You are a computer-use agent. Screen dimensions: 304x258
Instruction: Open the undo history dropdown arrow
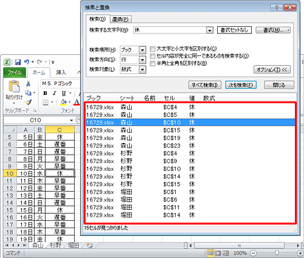[33, 62]
